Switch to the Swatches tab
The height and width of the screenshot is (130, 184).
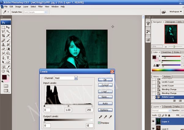tap(167, 52)
